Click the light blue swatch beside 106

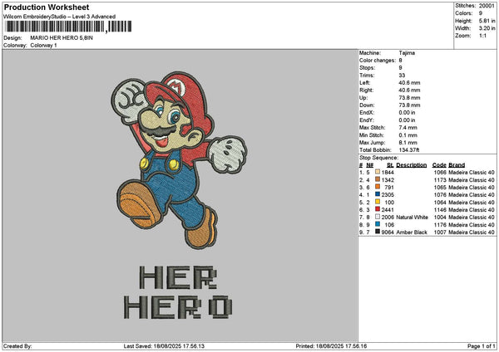pyautogui.click(x=378, y=224)
